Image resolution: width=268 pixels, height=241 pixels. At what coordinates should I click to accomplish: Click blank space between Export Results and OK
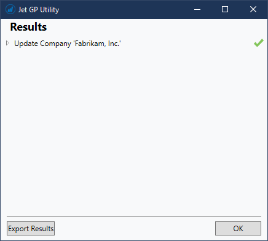tap(135, 228)
